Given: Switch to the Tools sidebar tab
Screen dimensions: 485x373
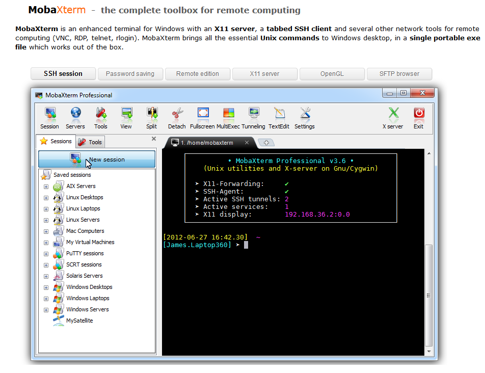Looking at the screenshot, I should 90,142.
